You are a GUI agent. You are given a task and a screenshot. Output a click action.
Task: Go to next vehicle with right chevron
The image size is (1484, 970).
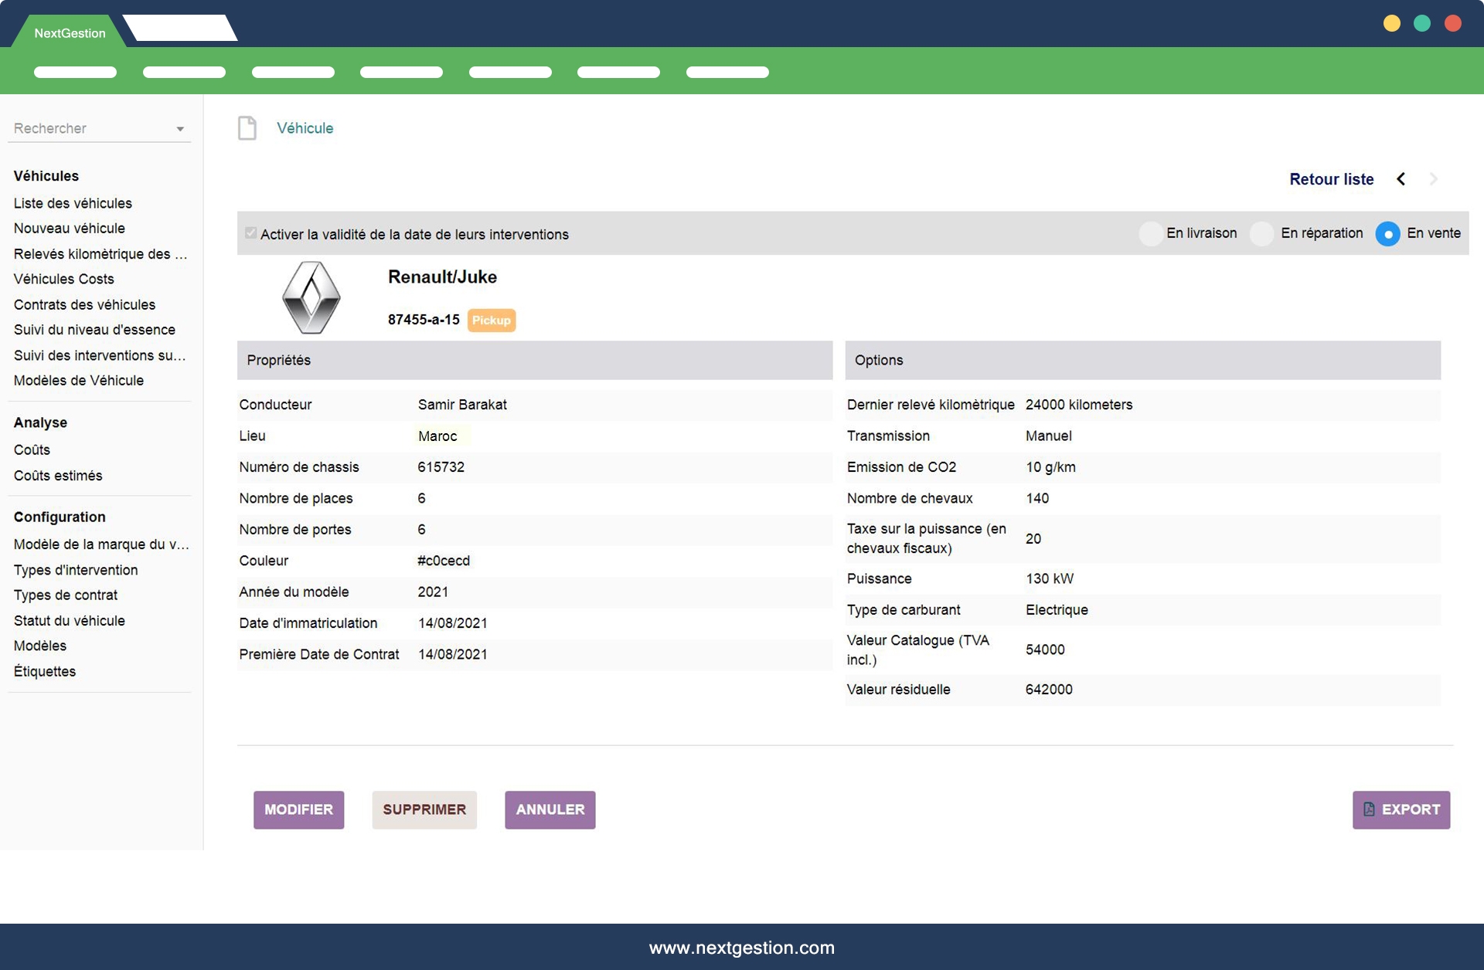point(1433,179)
